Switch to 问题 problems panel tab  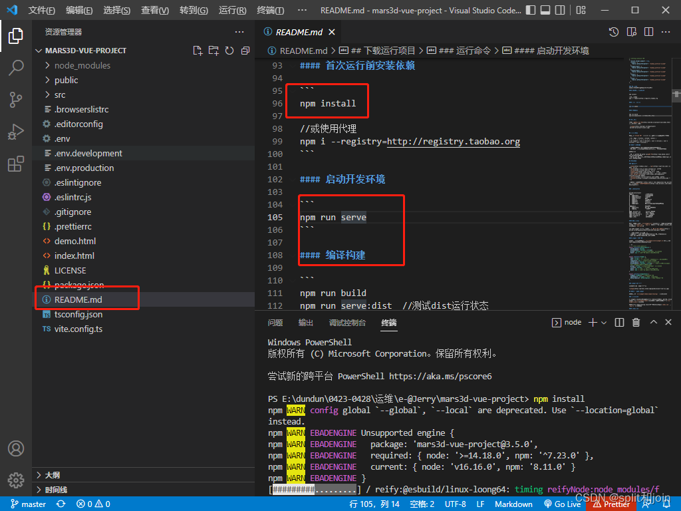pyautogui.click(x=275, y=323)
